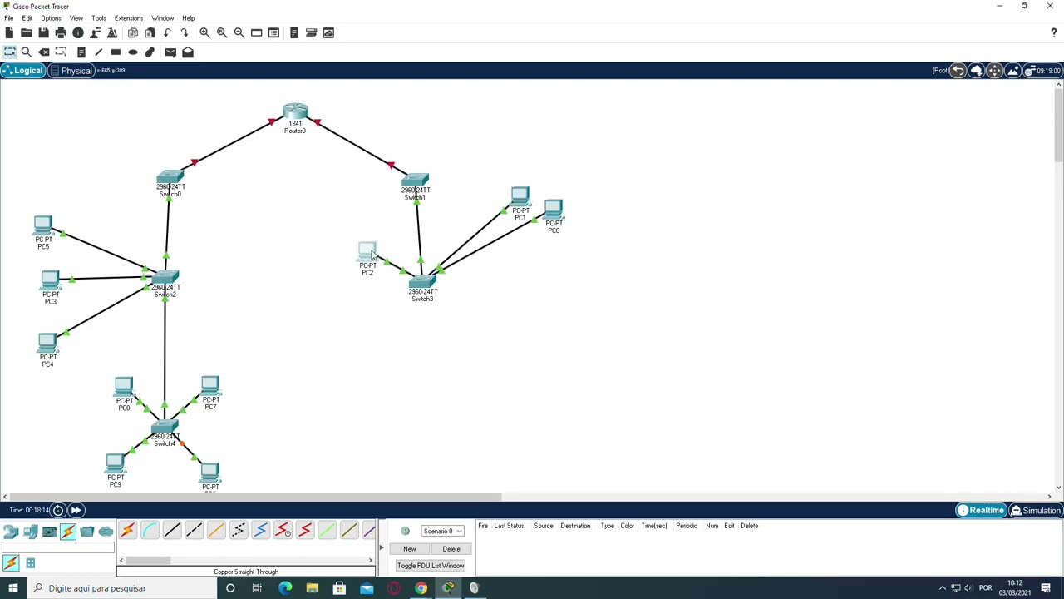Add a Simple PDU with closed envelope
This screenshot has height=599, width=1064.
pyautogui.click(x=170, y=52)
